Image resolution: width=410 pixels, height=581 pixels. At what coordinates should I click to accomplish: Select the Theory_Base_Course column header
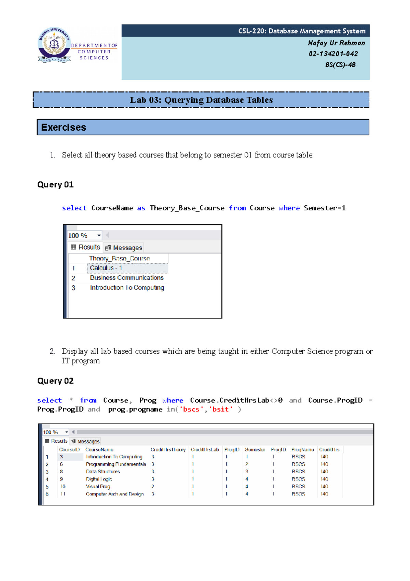(x=119, y=258)
